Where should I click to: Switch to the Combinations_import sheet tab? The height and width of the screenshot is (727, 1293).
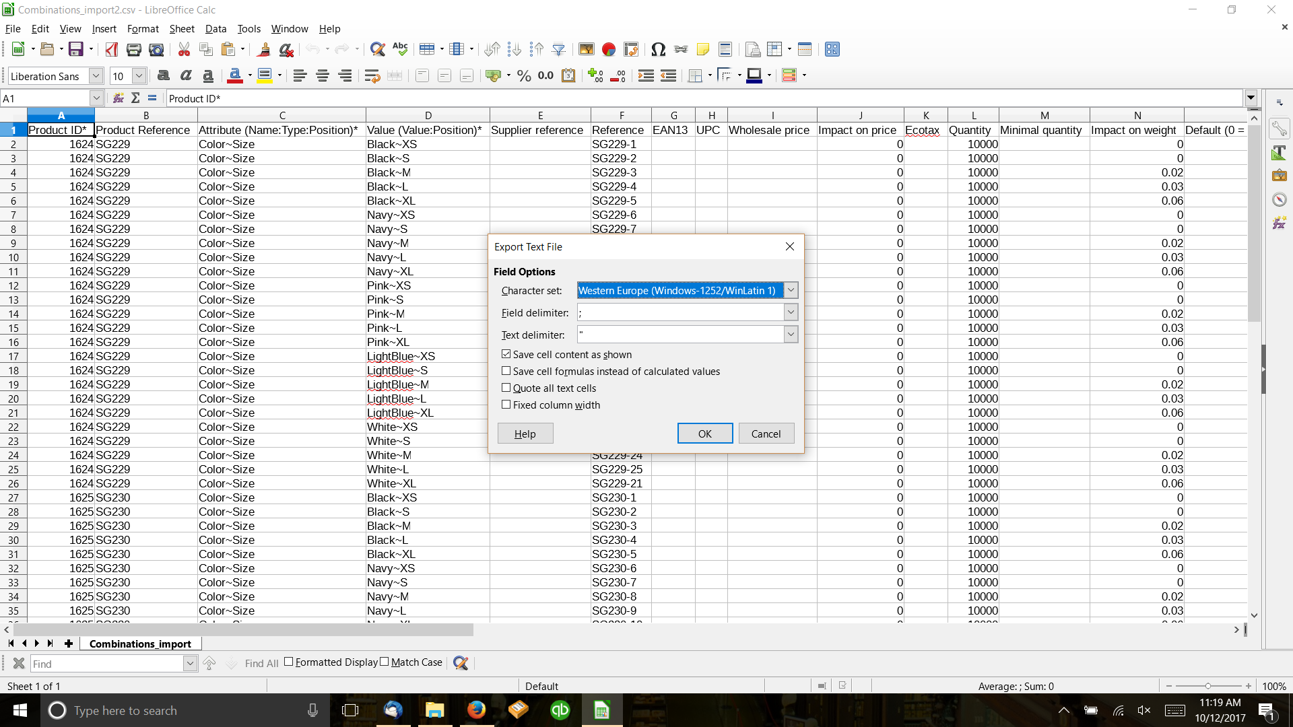click(x=139, y=644)
